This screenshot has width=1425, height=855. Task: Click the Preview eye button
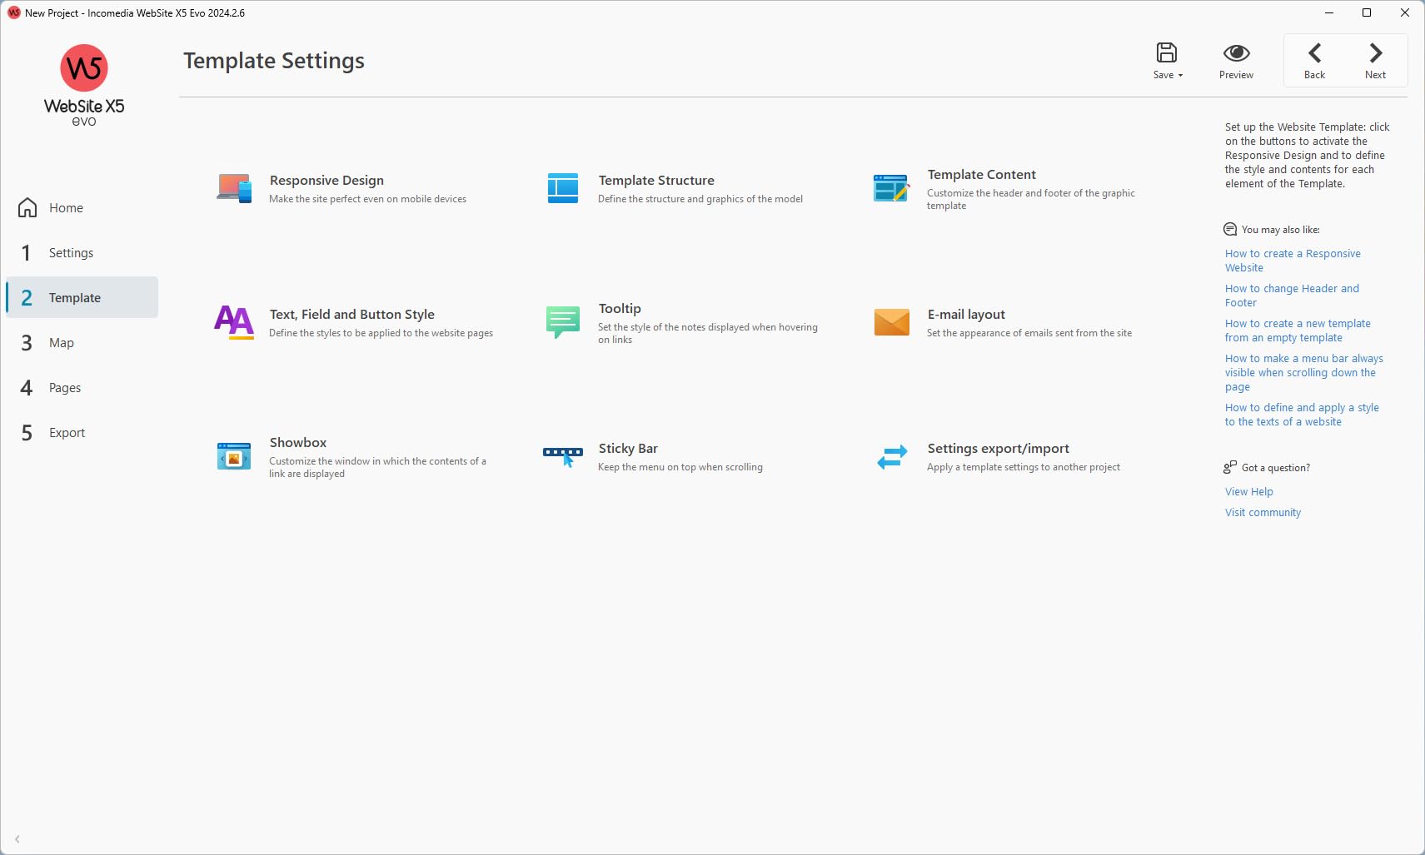click(1236, 61)
